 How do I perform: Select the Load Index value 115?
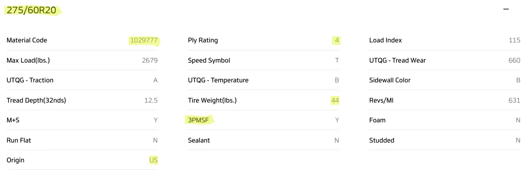[x=514, y=40]
